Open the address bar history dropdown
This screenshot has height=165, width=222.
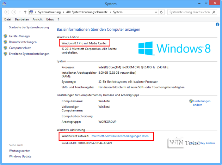(x=156, y=12)
